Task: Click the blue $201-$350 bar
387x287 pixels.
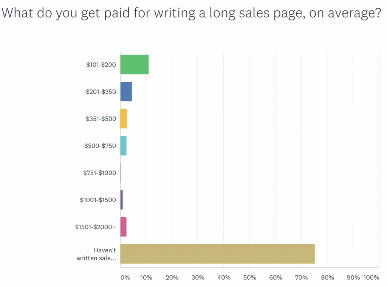Action: click(x=126, y=92)
